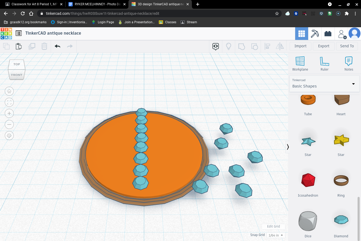Select the Workplane tool
Viewport: 361px width, 241px height.
tap(300, 64)
